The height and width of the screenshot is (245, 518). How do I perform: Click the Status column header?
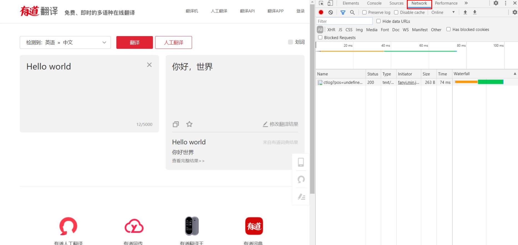pyautogui.click(x=373, y=74)
